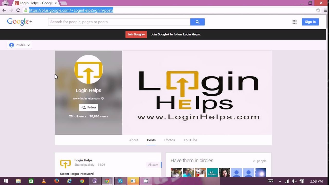329x185 pixels.
Task: Click the secure padlock icon in address bar
Action: [26, 10]
